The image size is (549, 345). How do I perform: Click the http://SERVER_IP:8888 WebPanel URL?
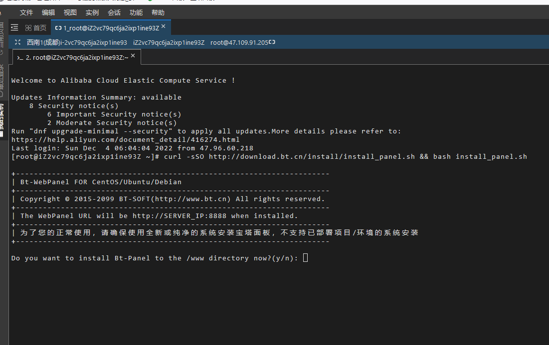point(180,216)
